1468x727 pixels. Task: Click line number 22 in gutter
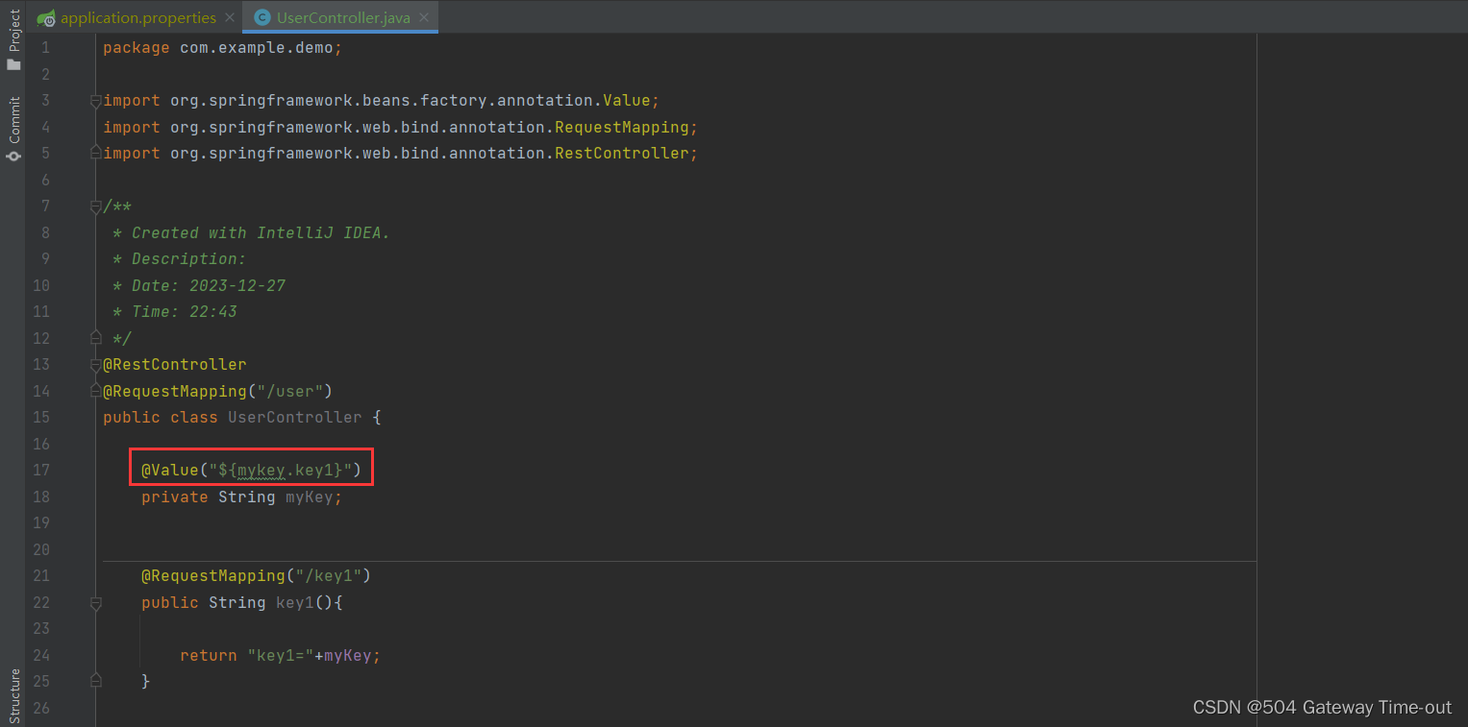40,602
